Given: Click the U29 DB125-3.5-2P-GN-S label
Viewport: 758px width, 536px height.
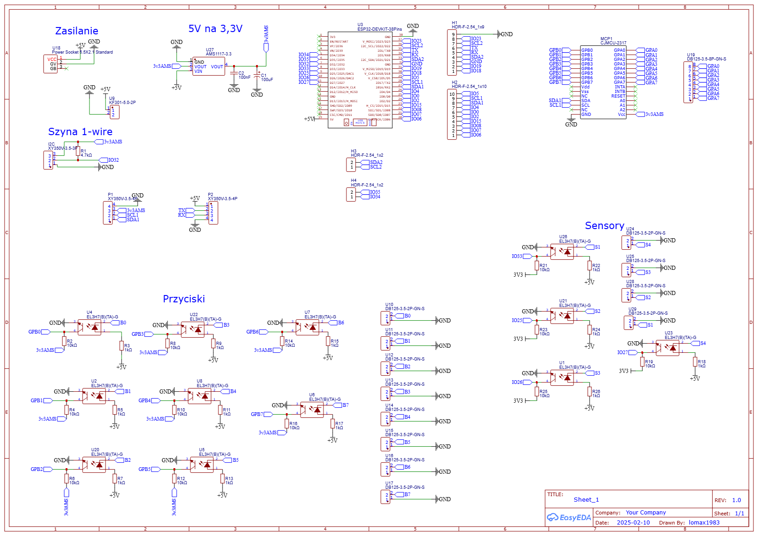Looking at the screenshot, I should pos(648,311).
